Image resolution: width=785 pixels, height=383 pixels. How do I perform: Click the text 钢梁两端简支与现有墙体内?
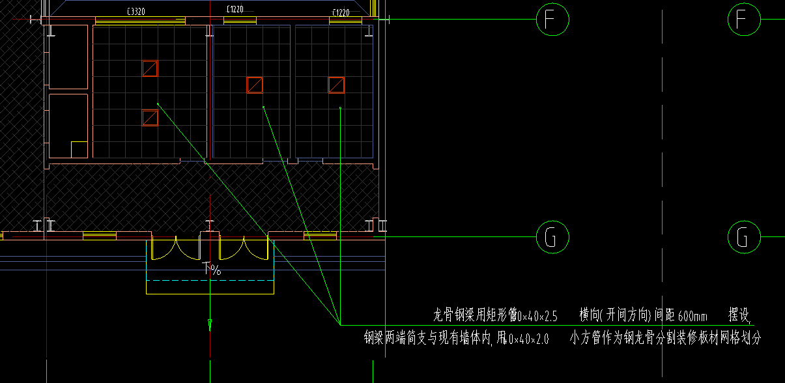pyautogui.click(x=427, y=339)
